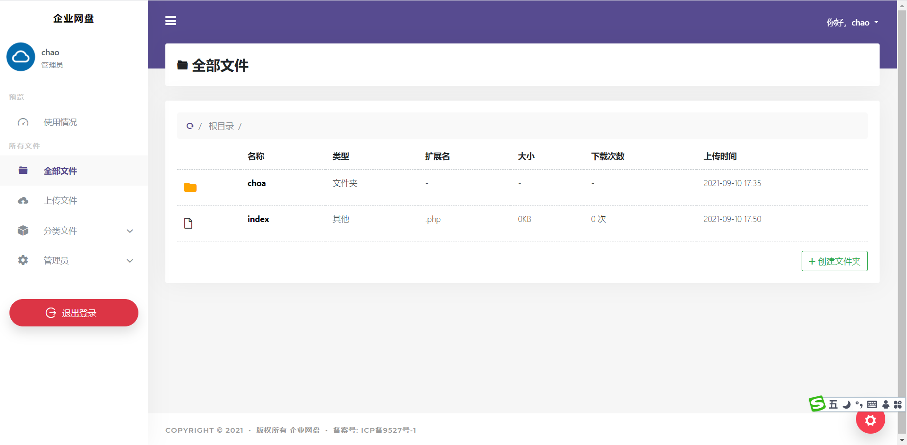This screenshot has height=445, width=907.
Task: Click the cloud avatar logo for chao
Action: pos(21,57)
